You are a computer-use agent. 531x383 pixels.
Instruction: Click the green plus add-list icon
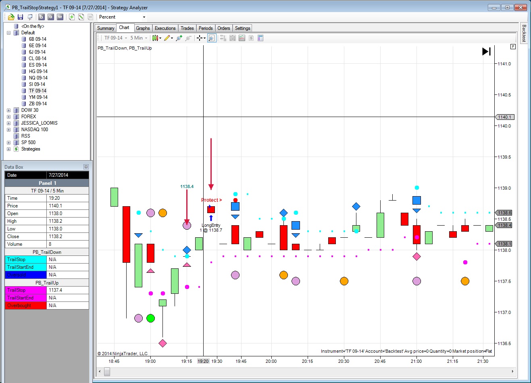coord(72,17)
